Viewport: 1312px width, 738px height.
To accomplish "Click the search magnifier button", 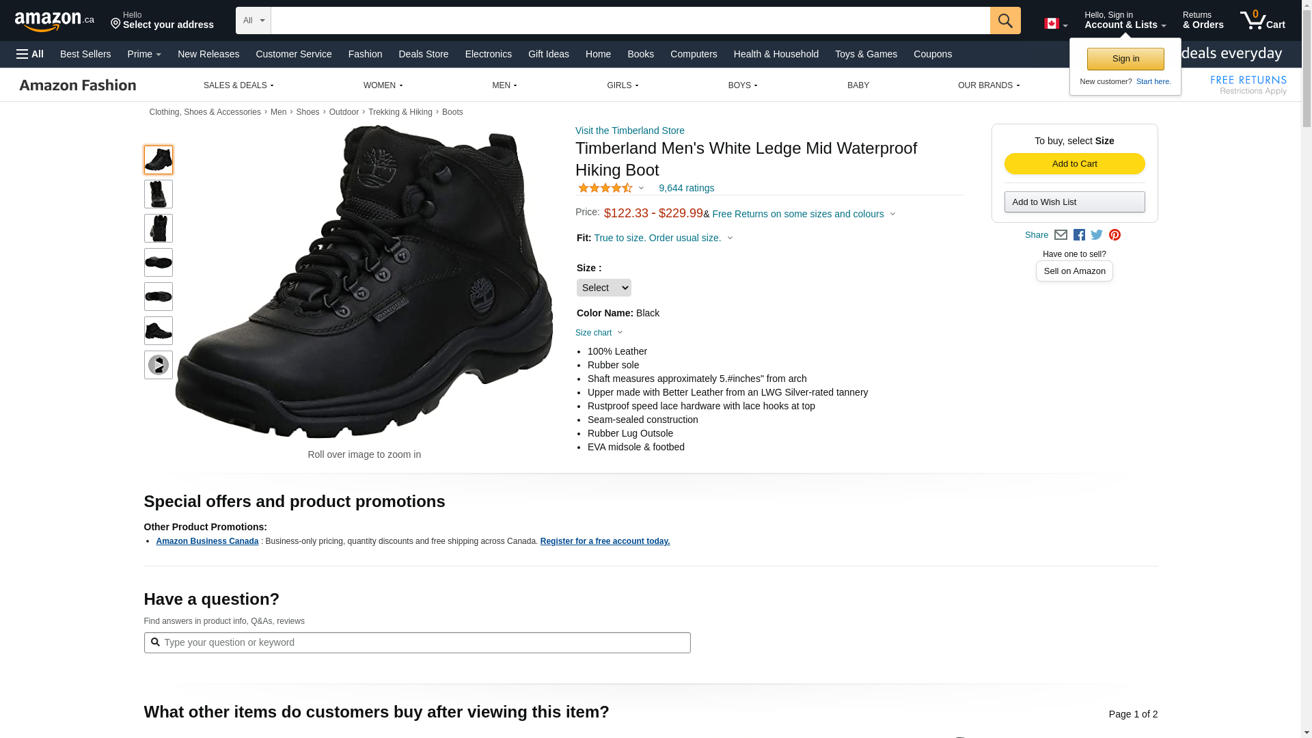I will tap(1004, 20).
